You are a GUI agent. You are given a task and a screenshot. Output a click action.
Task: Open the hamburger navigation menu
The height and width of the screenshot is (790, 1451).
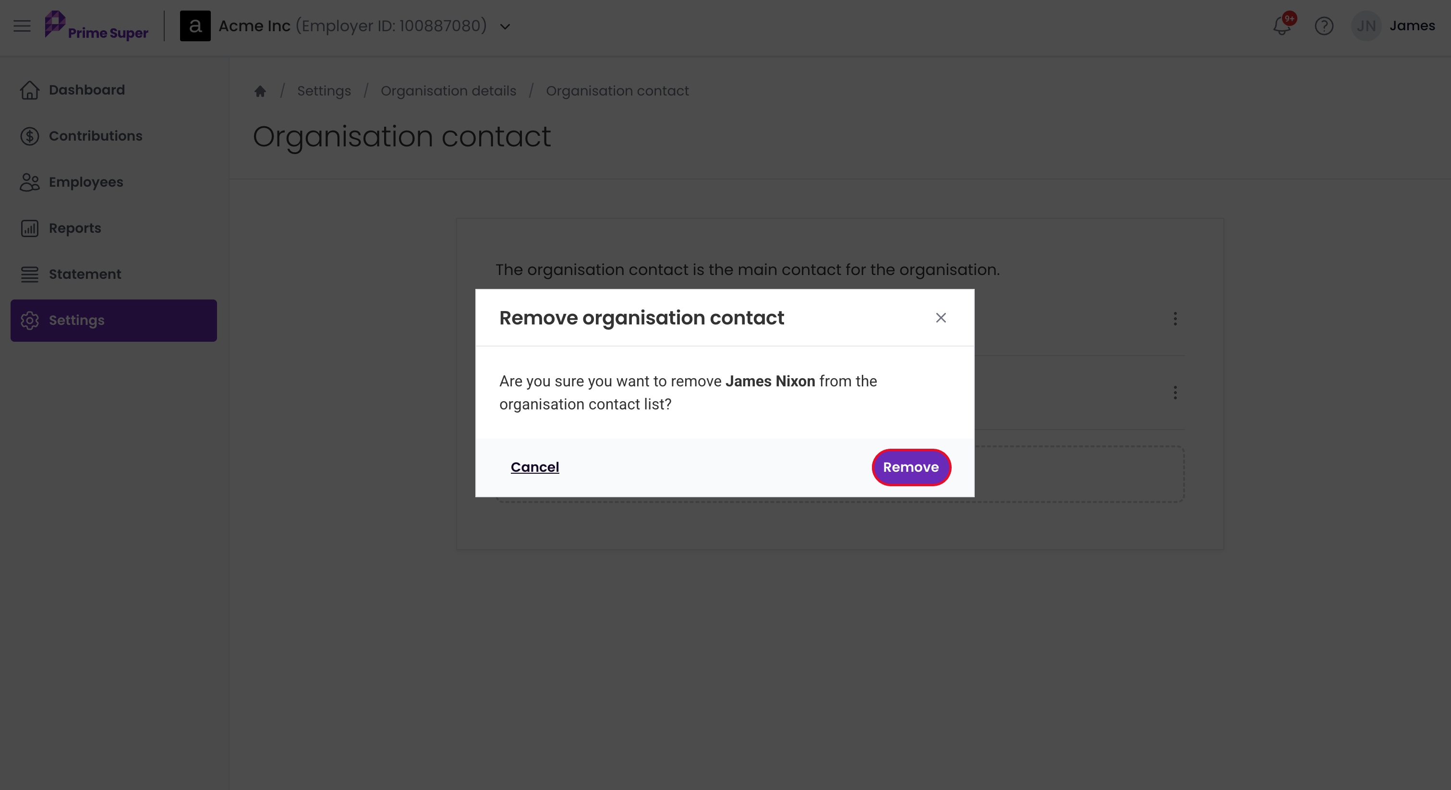22,26
